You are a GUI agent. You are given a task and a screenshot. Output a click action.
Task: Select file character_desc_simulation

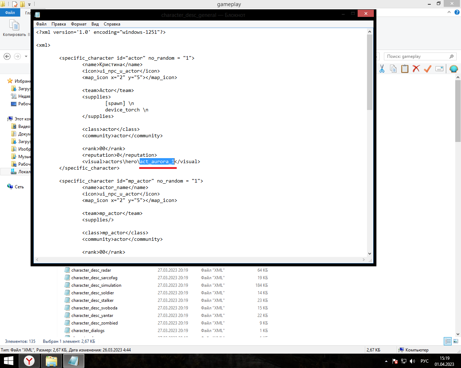(x=96, y=285)
